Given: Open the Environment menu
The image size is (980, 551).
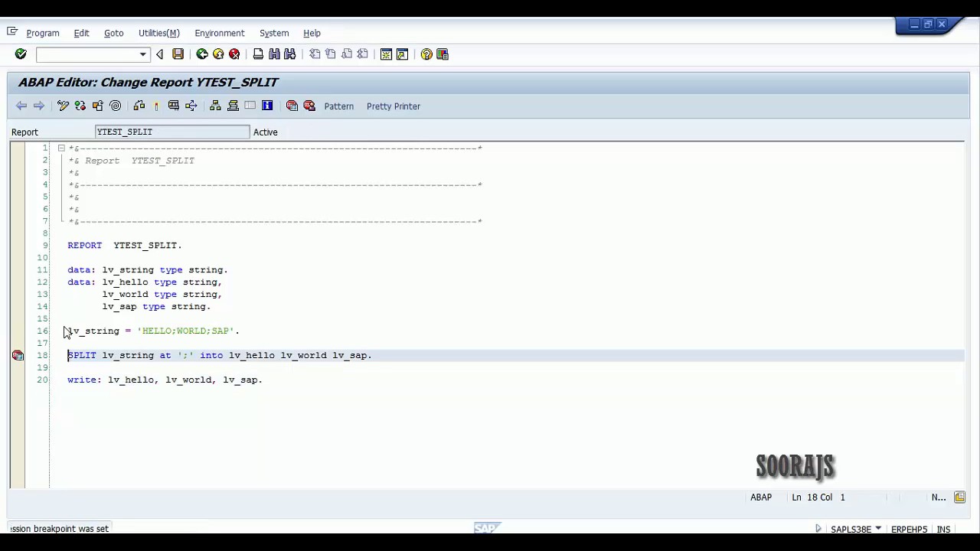Looking at the screenshot, I should click(x=220, y=33).
